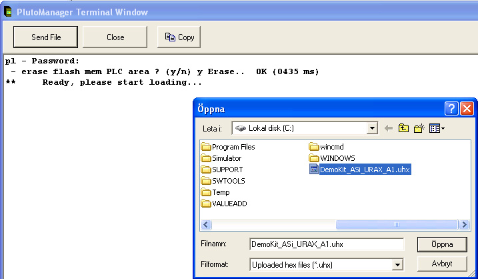Click the 'erase flash mem PLC area' terminal line

(x=162, y=71)
